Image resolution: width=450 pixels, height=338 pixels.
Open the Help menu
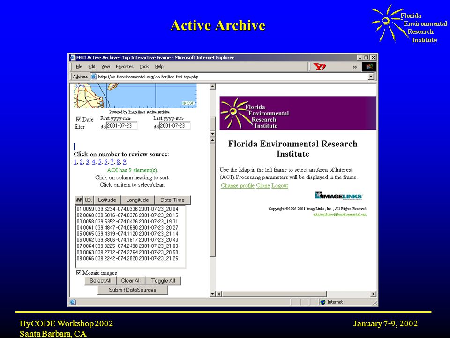pyautogui.click(x=159, y=66)
